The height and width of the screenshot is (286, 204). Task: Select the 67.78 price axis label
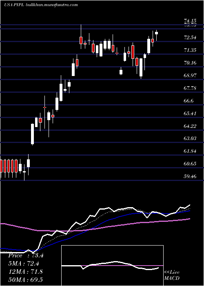click(191, 88)
